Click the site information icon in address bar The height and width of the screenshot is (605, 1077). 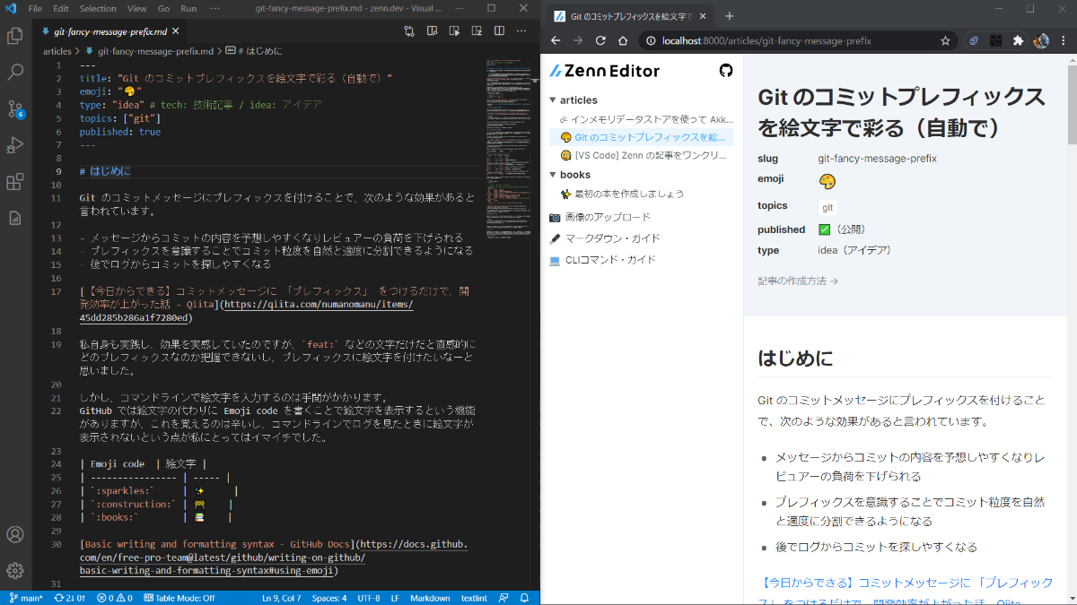coord(650,40)
